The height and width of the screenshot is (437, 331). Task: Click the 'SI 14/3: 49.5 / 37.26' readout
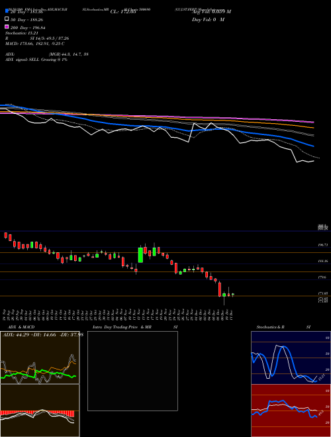50,38
